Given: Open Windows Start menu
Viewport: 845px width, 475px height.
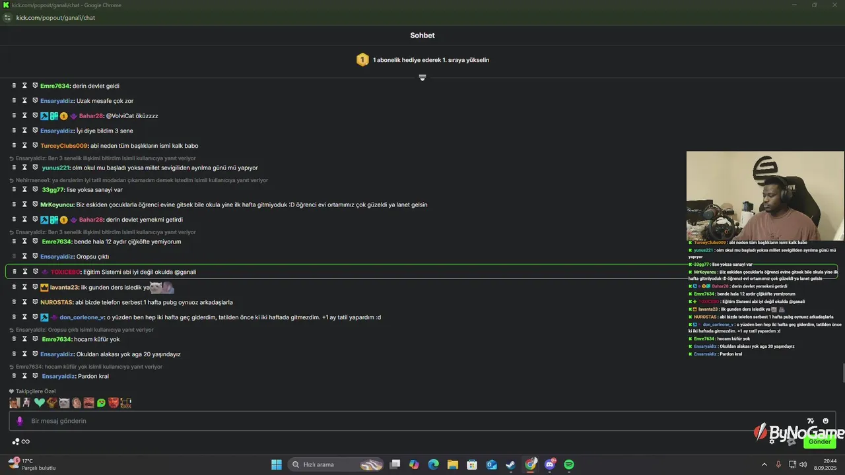Looking at the screenshot, I should click(x=277, y=464).
